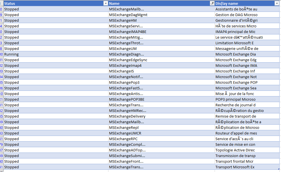Click Stopped status in the MSExchangeUMCR row

click(x=56, y=133)
